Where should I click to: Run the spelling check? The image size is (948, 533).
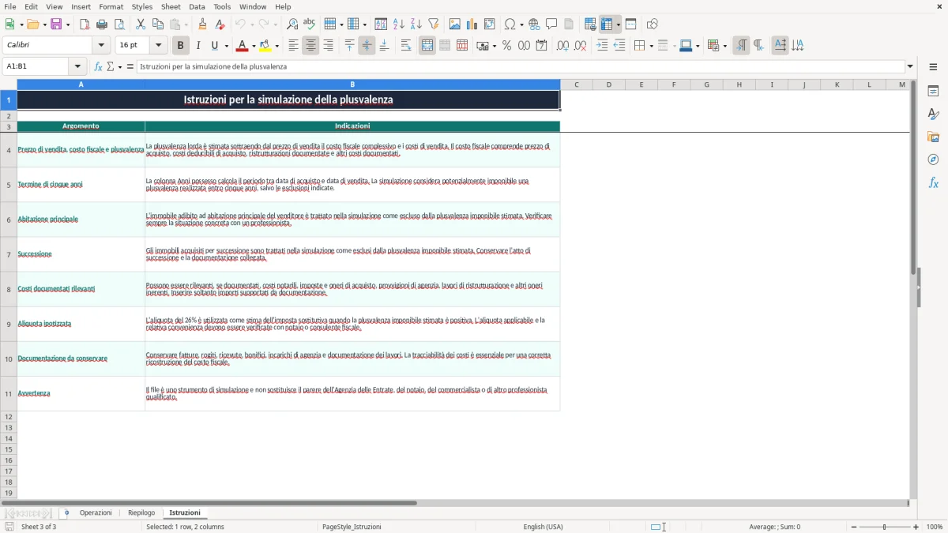click(310, 24)
